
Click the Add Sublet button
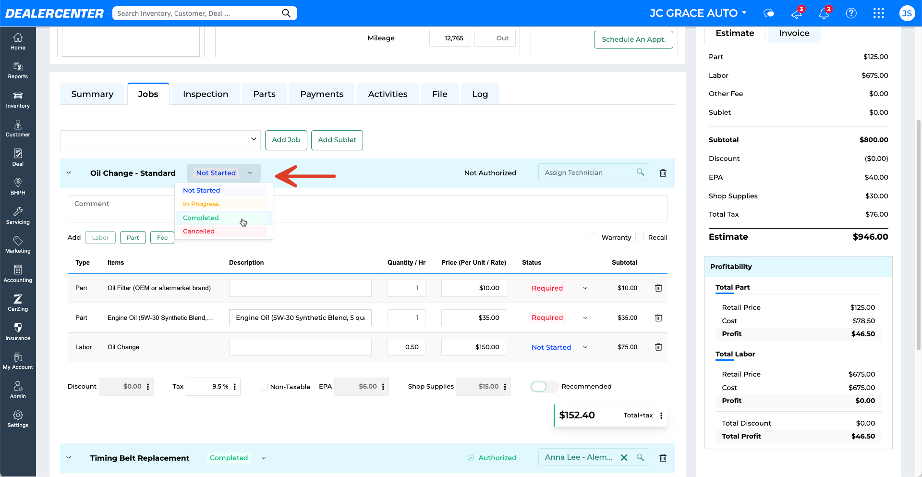point(337,140)
